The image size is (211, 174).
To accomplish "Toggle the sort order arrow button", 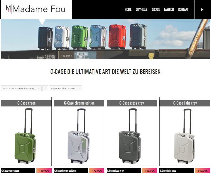I will (45, 88).
